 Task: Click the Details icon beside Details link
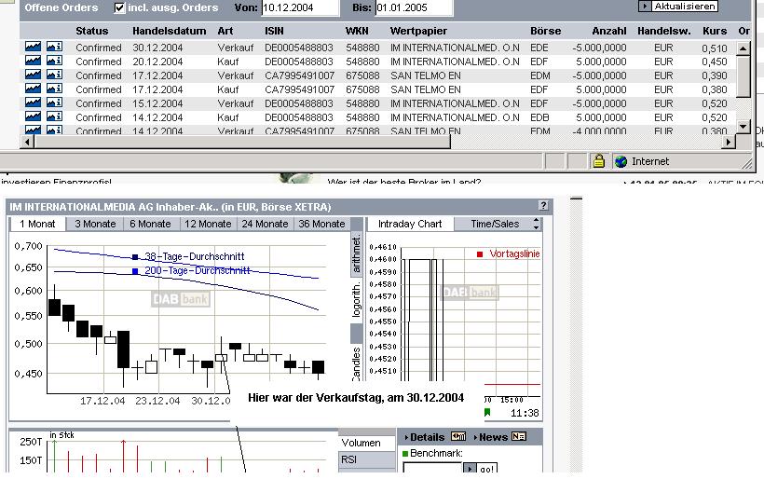pyautogui.click(x=458, y=437)
